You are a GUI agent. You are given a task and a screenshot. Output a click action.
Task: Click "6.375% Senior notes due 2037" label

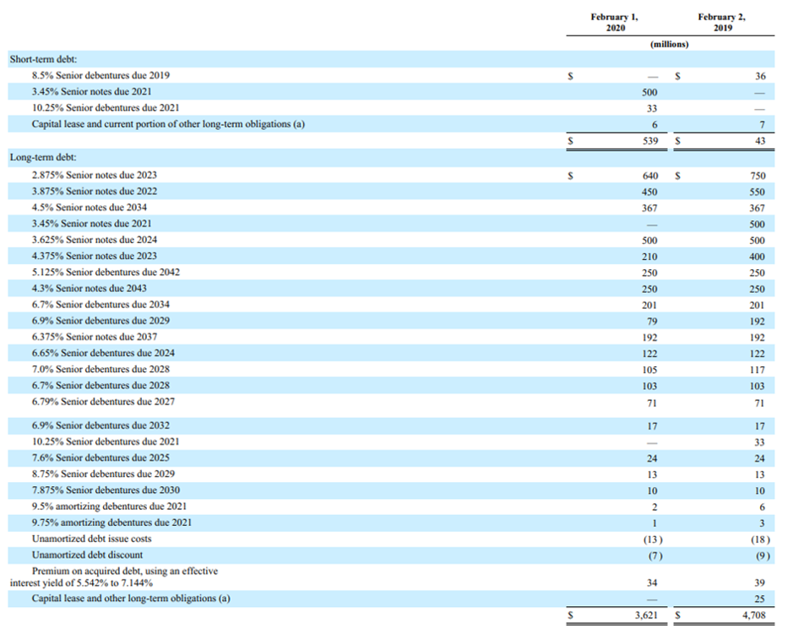coord(95,337)
